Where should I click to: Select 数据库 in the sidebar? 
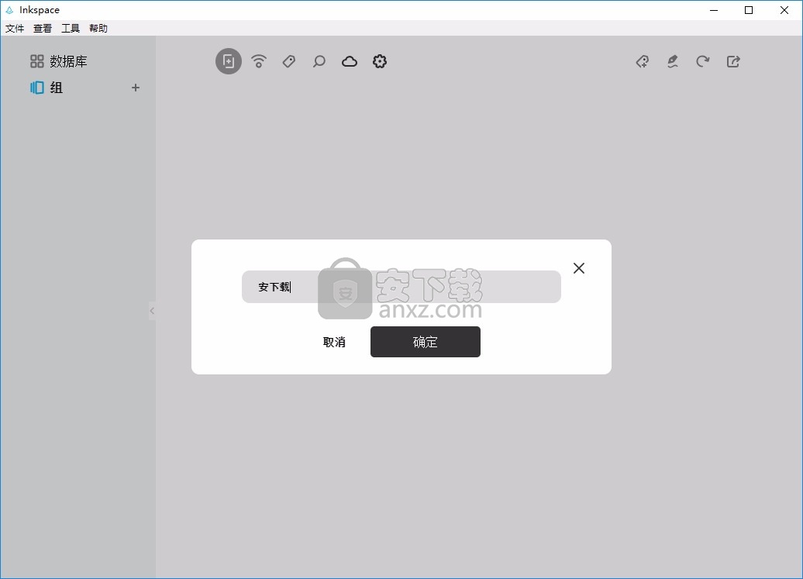pyautogui.click(x=58, y=61)
